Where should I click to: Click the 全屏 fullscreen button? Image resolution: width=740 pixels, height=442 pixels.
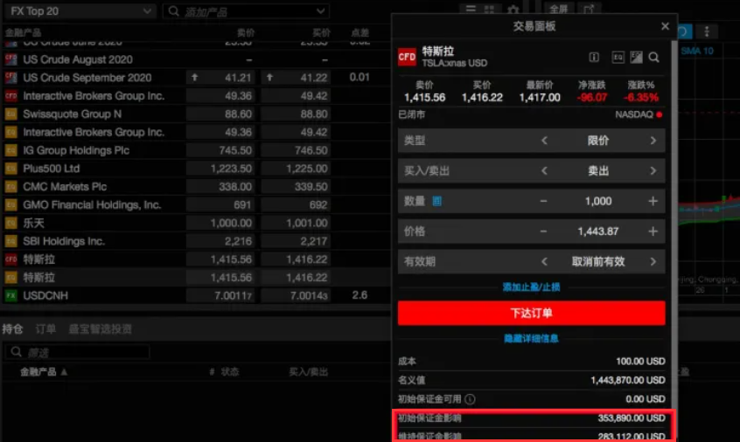tap(559, 9)
